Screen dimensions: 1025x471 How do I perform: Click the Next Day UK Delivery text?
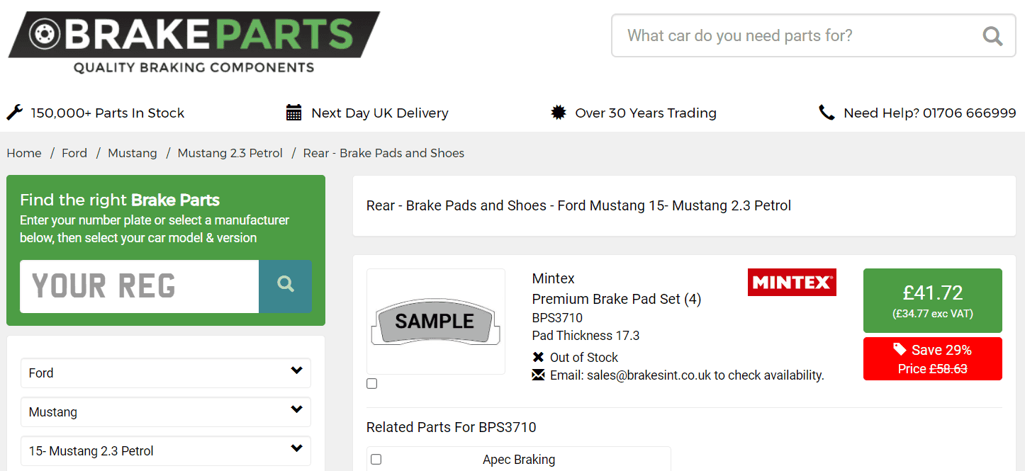pyautogui.click(x=380, y=113)
